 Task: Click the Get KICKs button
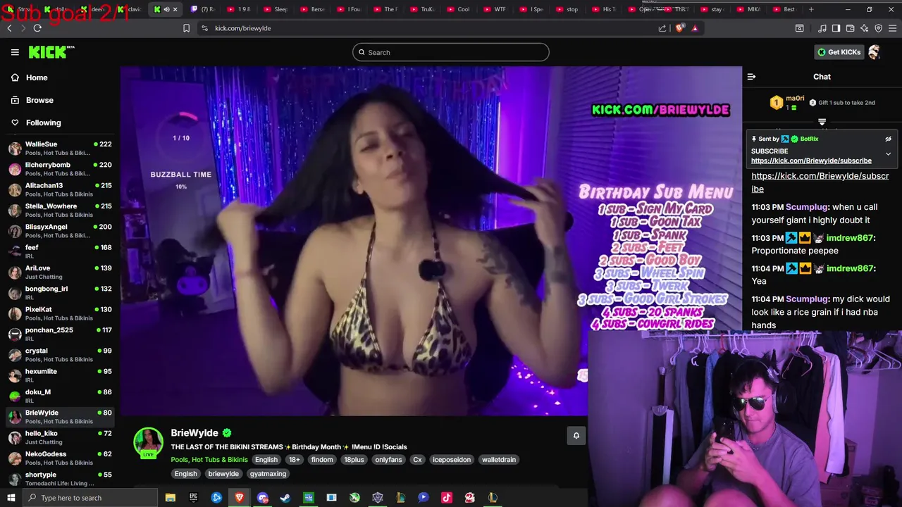pyautogui.click(x=839, y=52)
